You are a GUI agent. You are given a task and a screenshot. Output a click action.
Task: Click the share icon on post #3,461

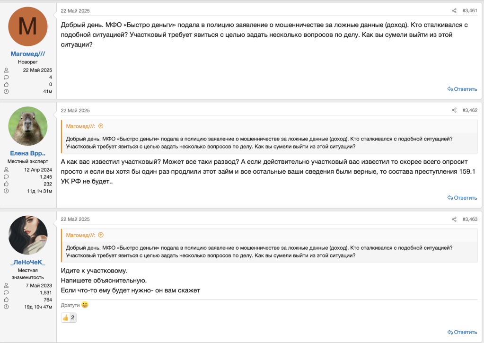(454, 11)
